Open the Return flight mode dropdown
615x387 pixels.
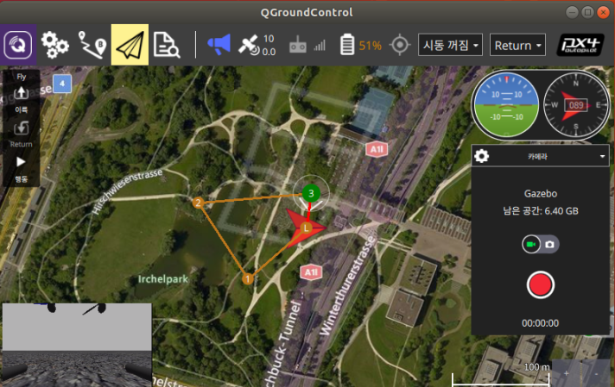[517, 45]
